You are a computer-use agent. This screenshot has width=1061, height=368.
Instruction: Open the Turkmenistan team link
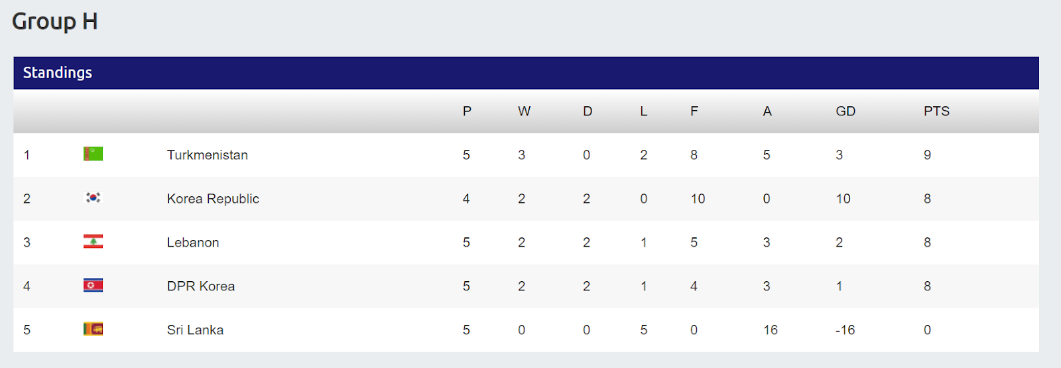click(x=208, y=154)
